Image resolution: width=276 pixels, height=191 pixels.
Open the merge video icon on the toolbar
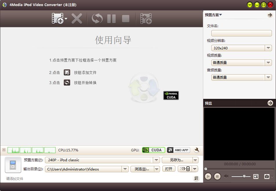146,18
